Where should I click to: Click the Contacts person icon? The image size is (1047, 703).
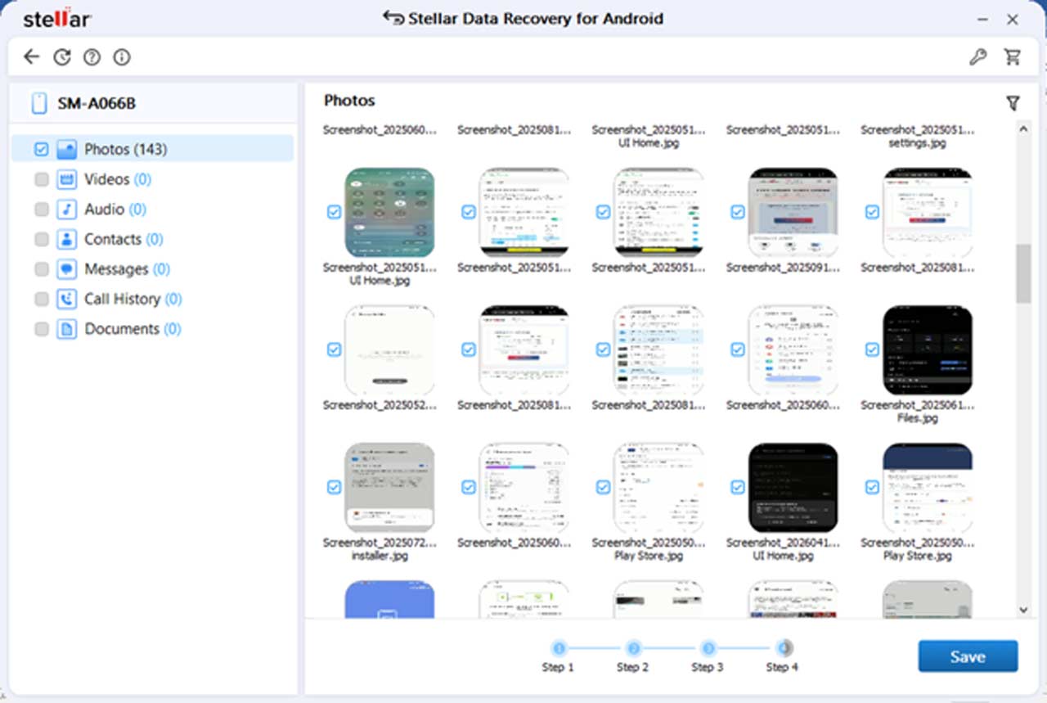tap(66, 239)
